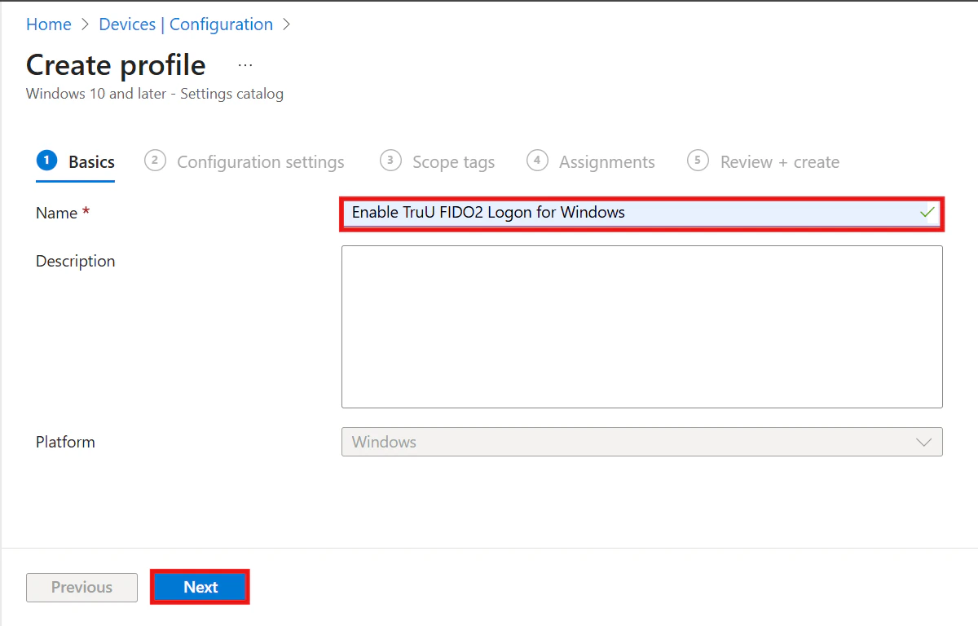Click the step 3 circle icon
978x626 pixels.
[390, 161]
